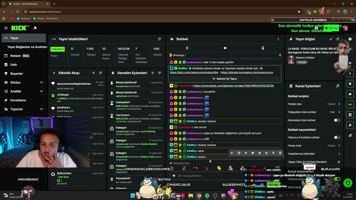
Task: Pop out the Yayın İstatistikleri panel
Action: click(x=159, y=39)
